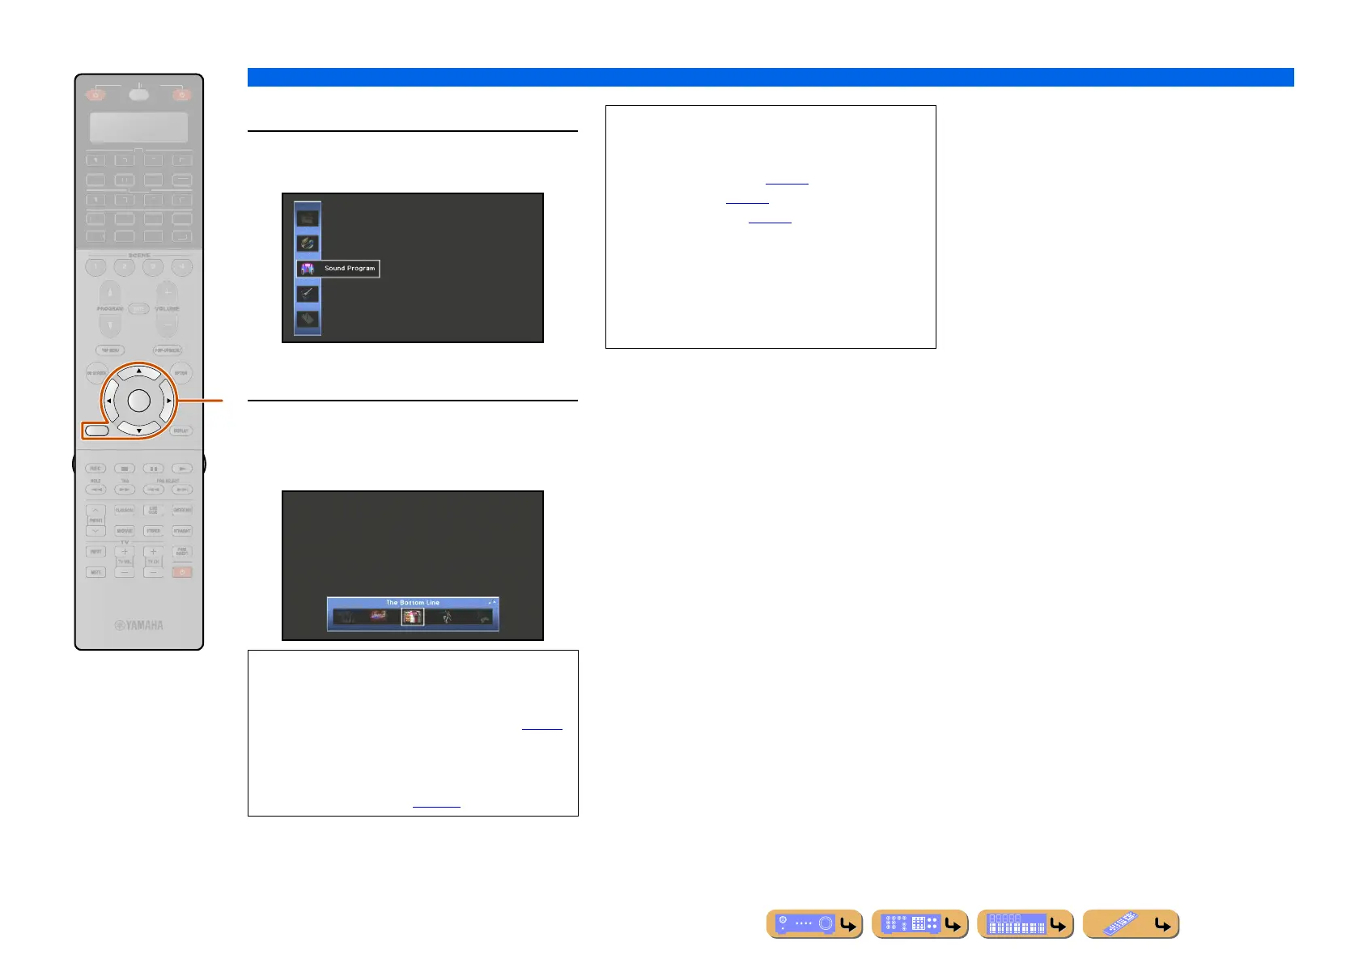Click the round ENTER button on remote
This screenshot has width=1363, height=963.
139,401
